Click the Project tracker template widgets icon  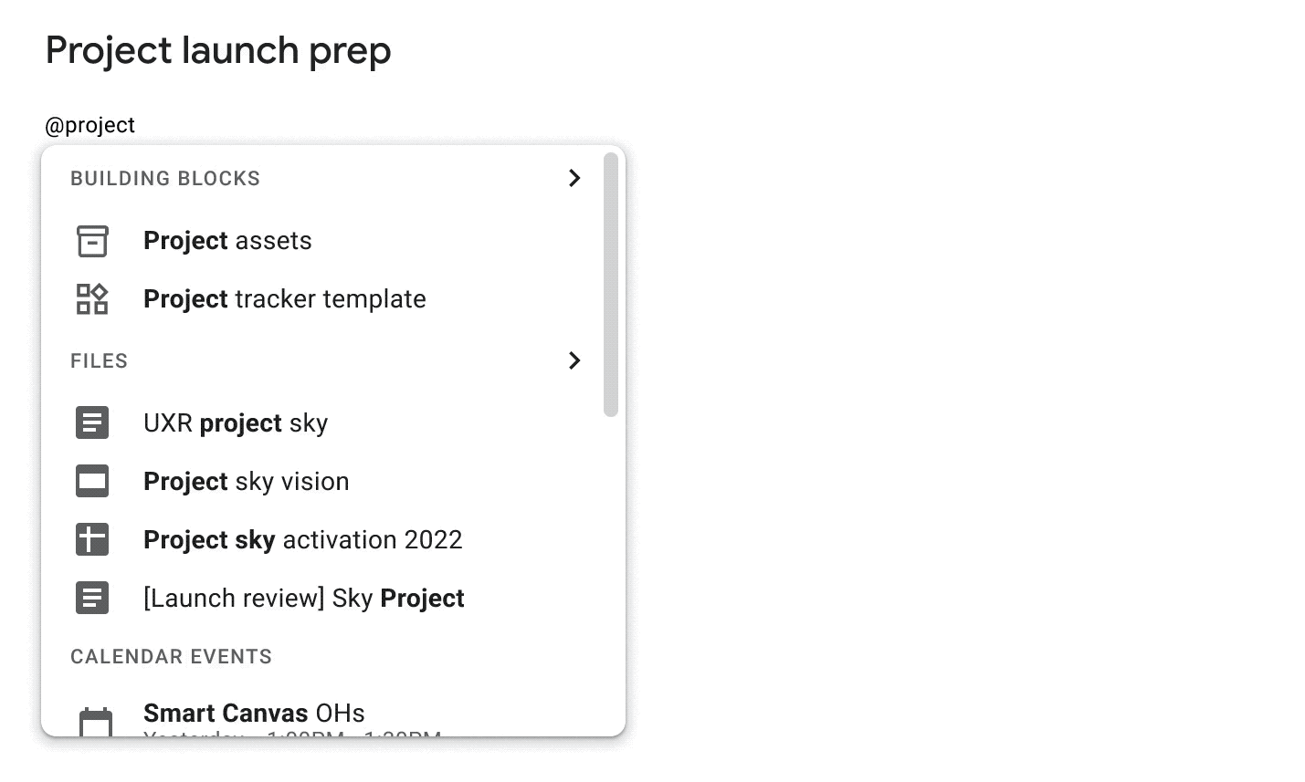click(x=92, y=299)
